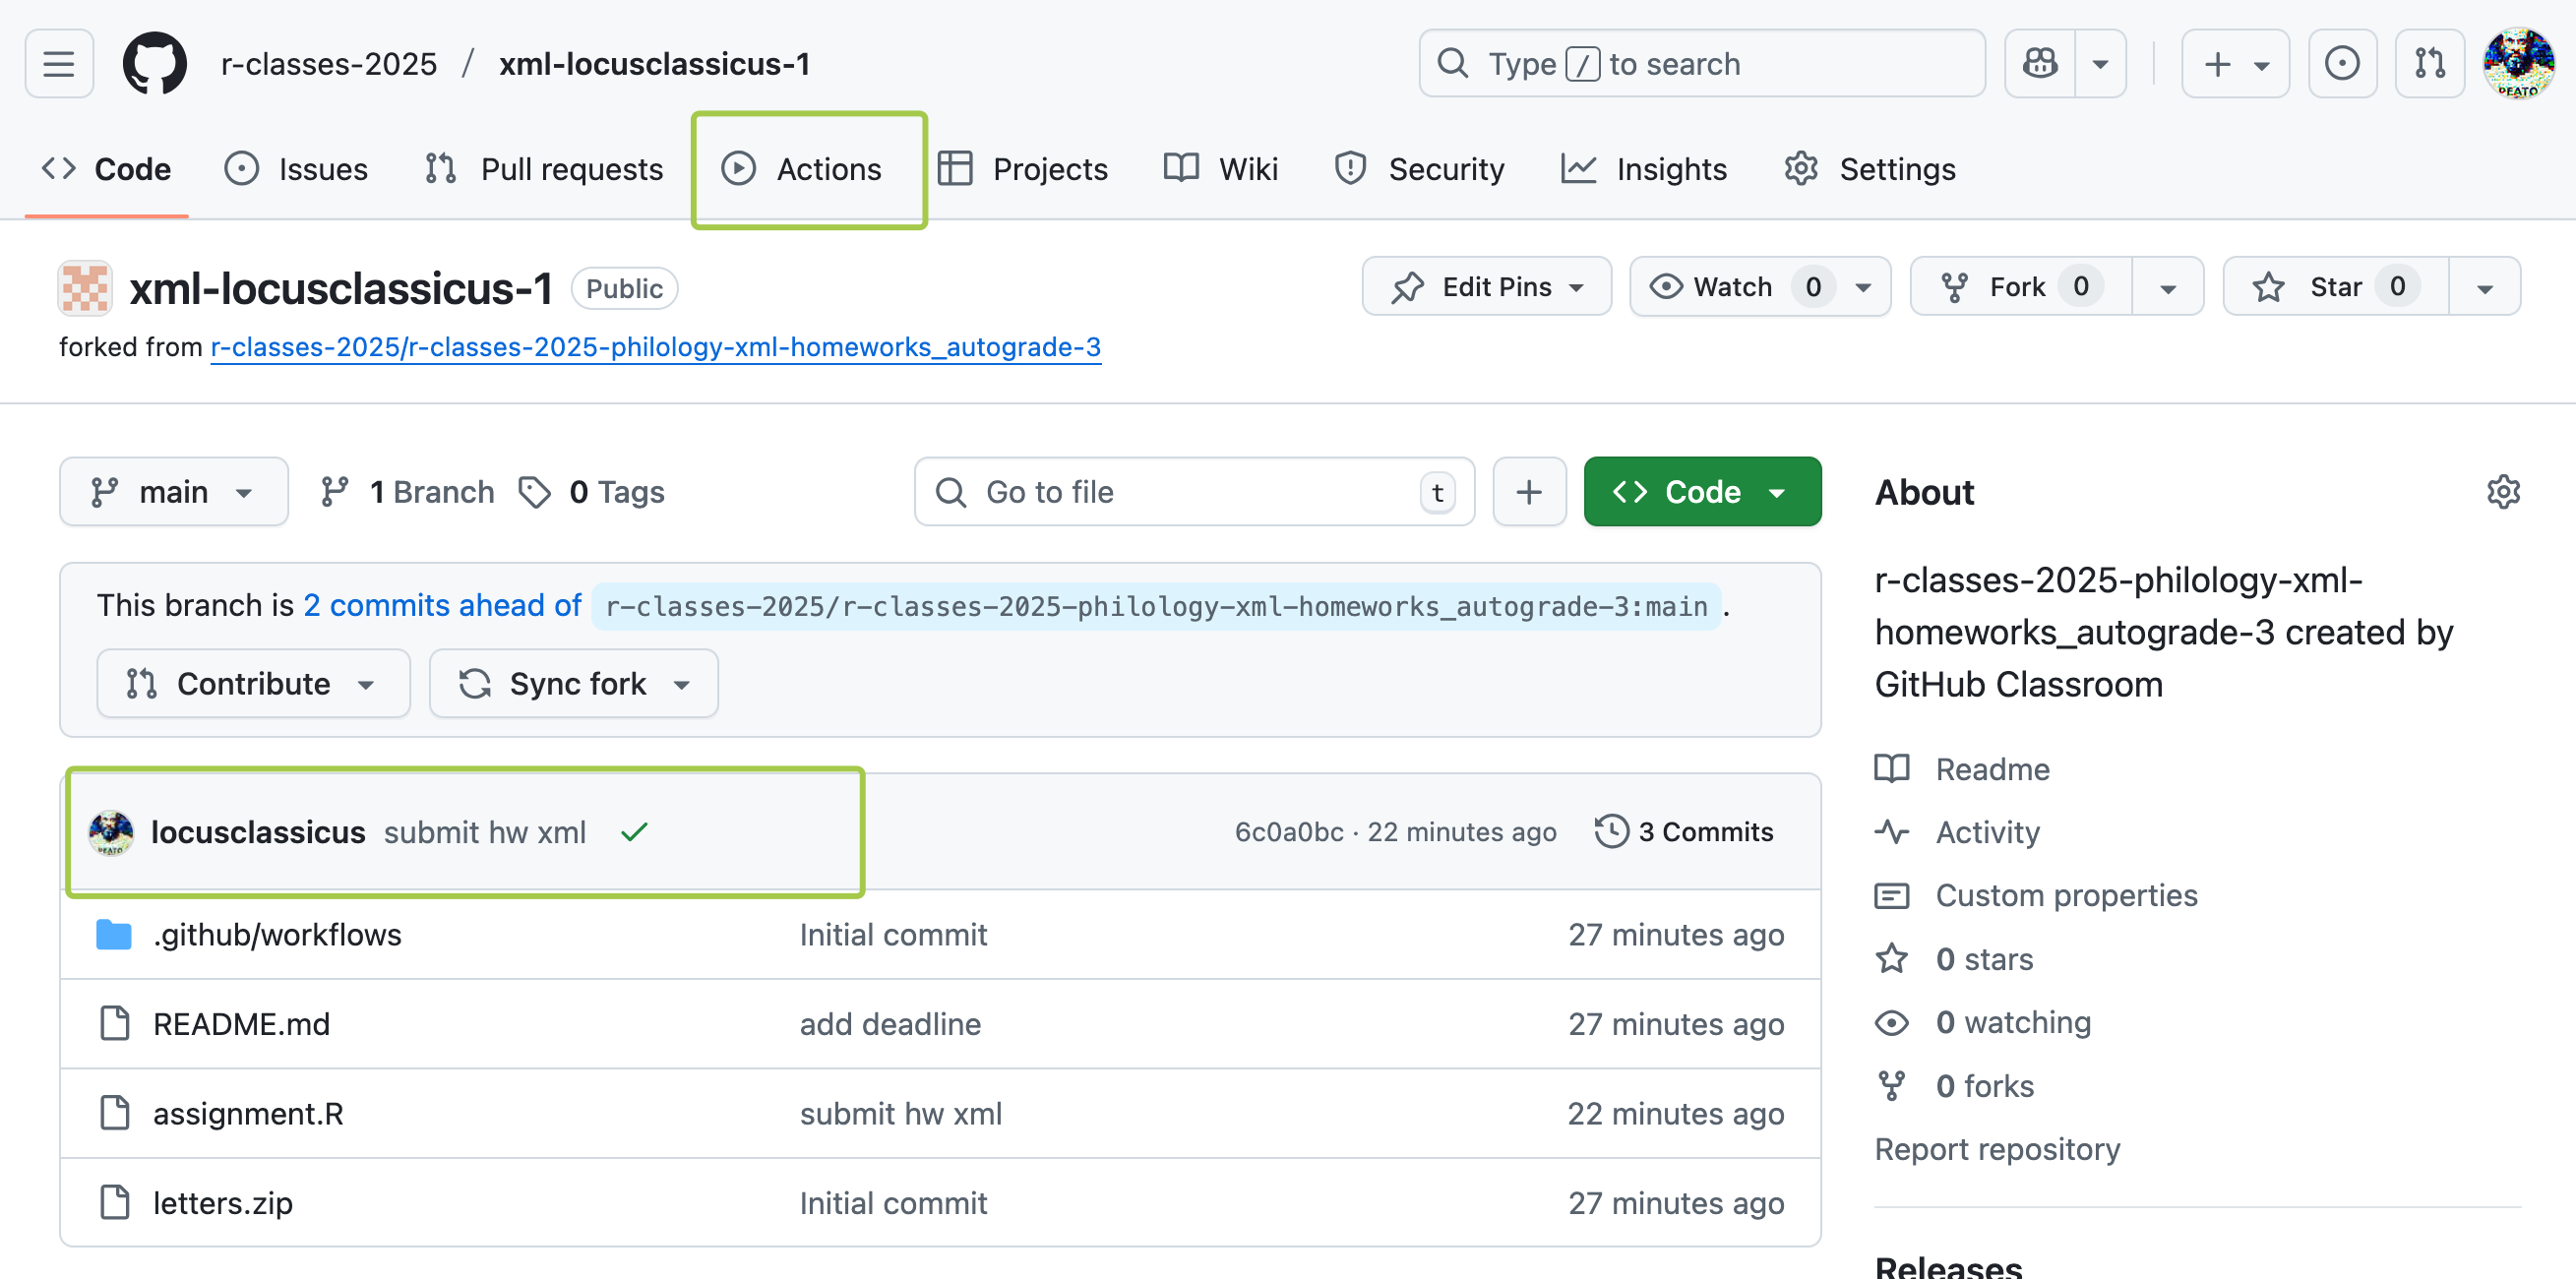Expand the green Code dropdown button

pyautogui.click(x=1701, y=492)
